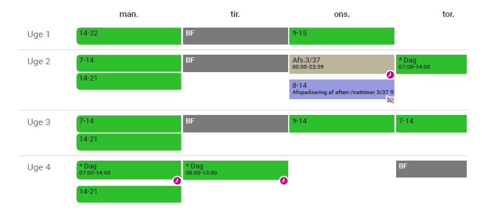
Task: Select the BF block on Tuesday Uge 1
Action: (x=236, y=36)
